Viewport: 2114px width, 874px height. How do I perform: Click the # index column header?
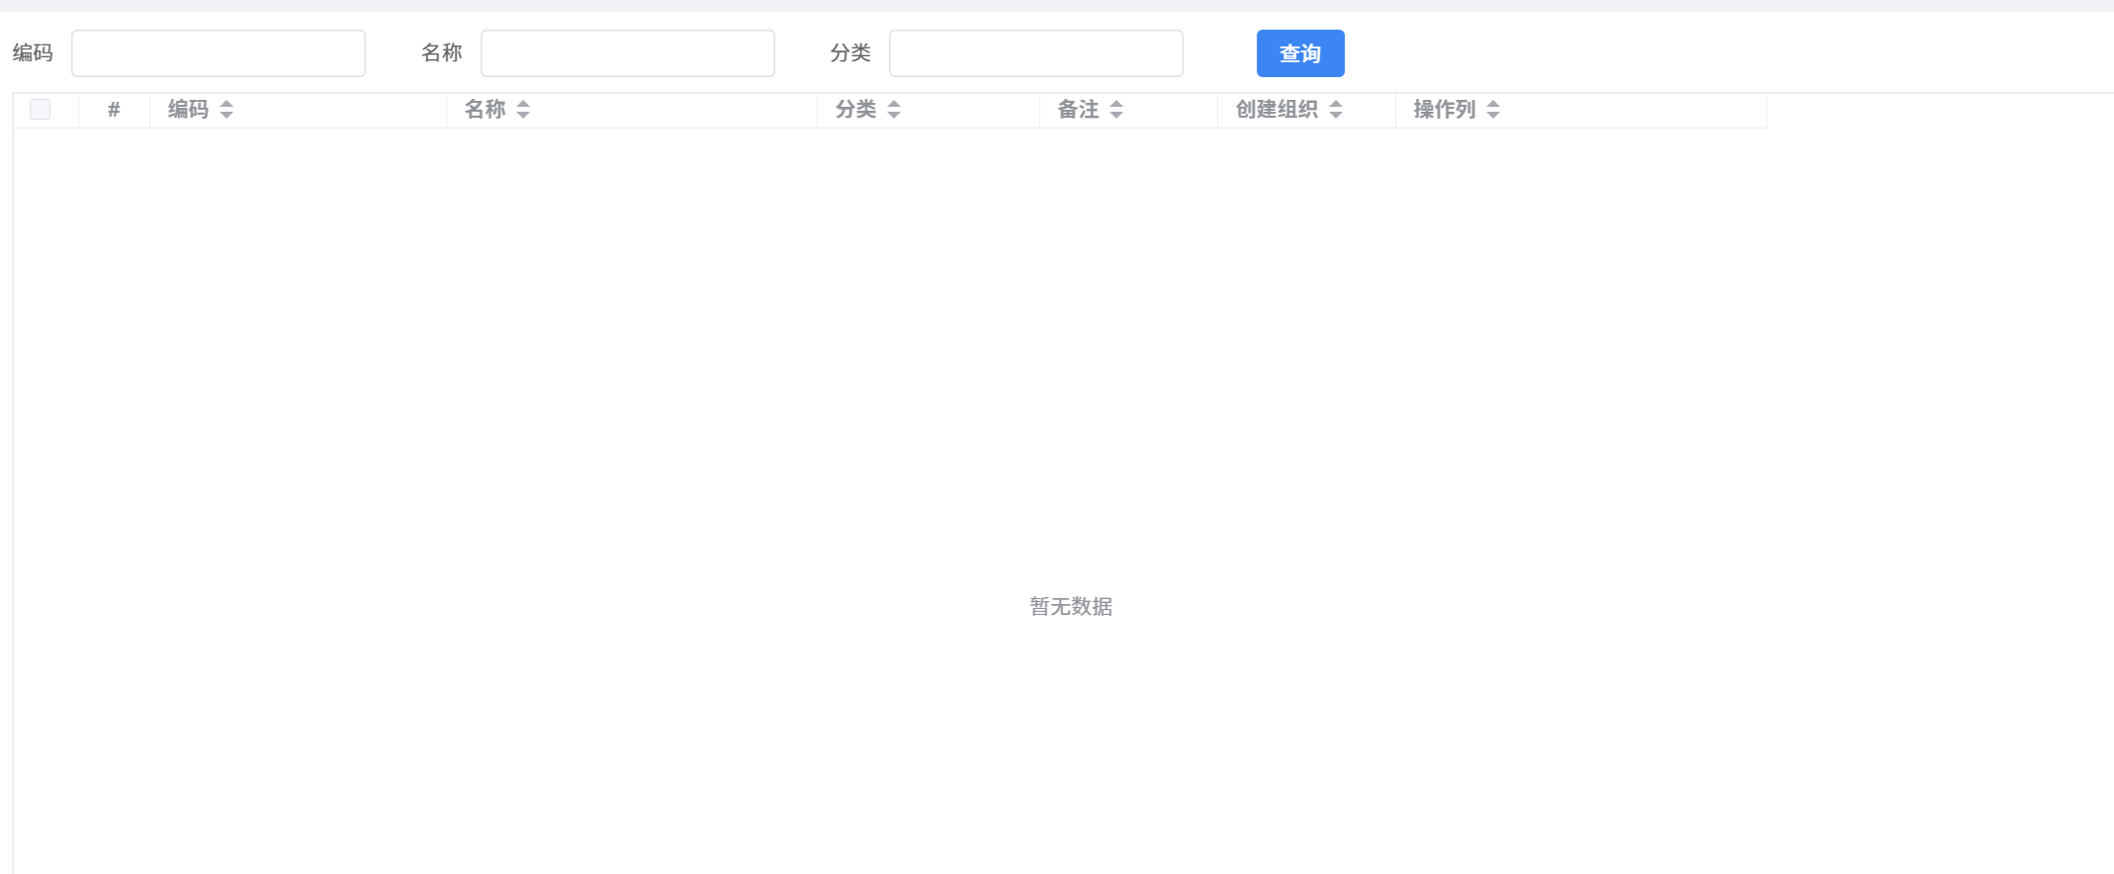[114, 110]
